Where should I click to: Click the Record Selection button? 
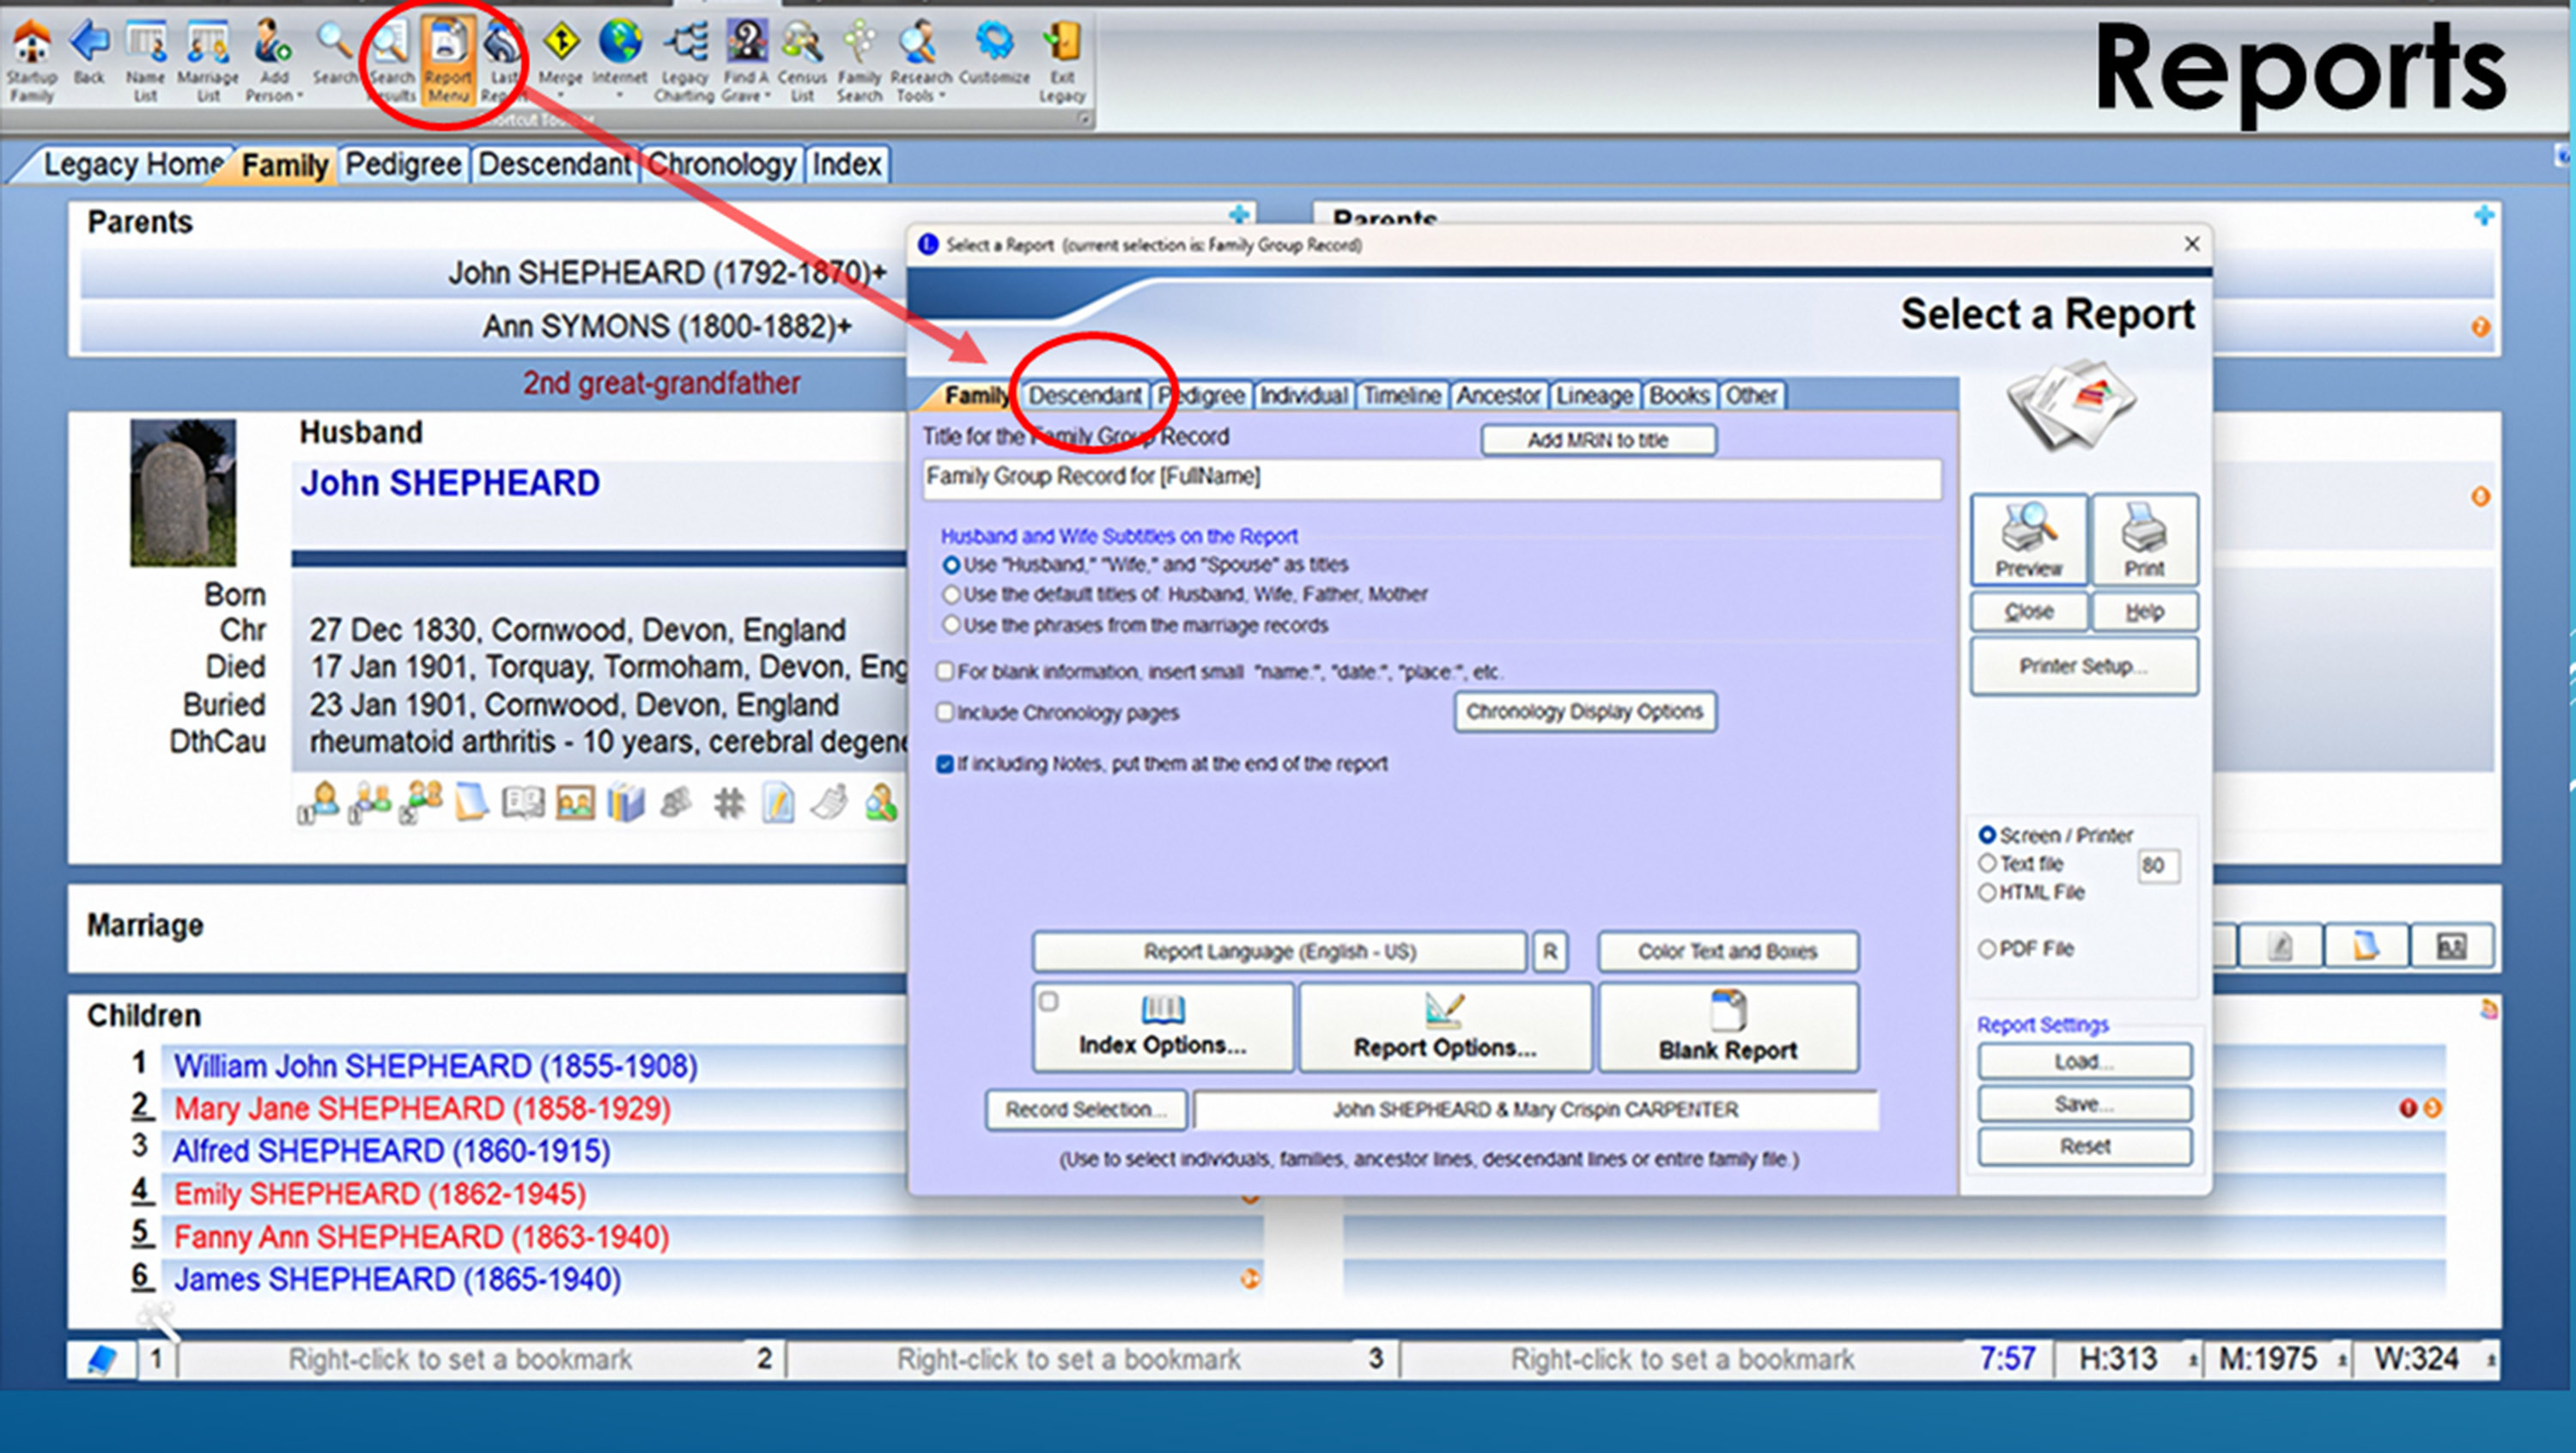click(1085, 1110)
